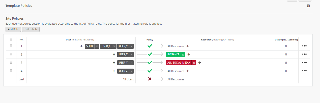Toggle the select-all rules checkbox in header
The image size is (320, 103).
[11, 39]
